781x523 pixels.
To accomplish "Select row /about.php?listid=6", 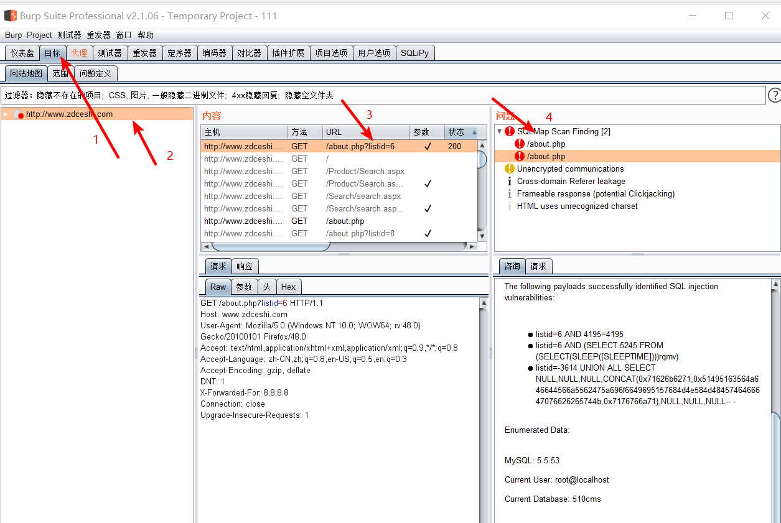I will tap(339, 146).
